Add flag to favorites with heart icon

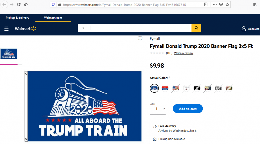click(140, 38)
